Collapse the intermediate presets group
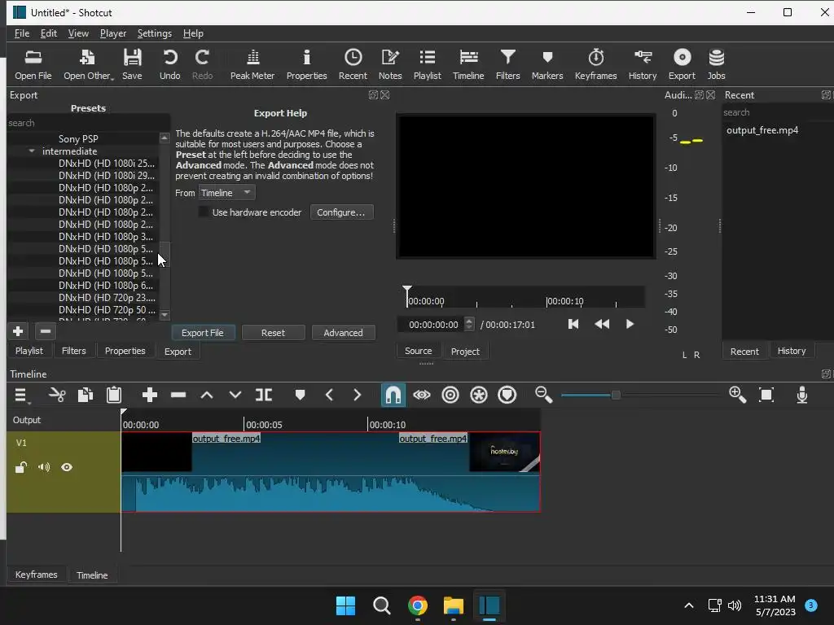Screen dimensions: 834x625 click(x=32, y=151)
